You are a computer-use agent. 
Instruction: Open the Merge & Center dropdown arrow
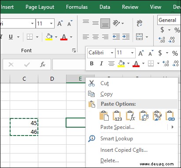coord(147,37)
